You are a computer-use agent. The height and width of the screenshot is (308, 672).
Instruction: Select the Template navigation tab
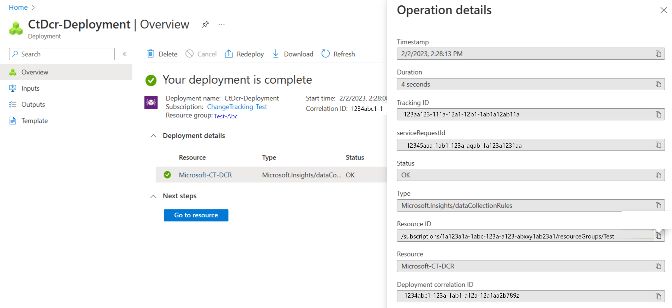(34, 121)
